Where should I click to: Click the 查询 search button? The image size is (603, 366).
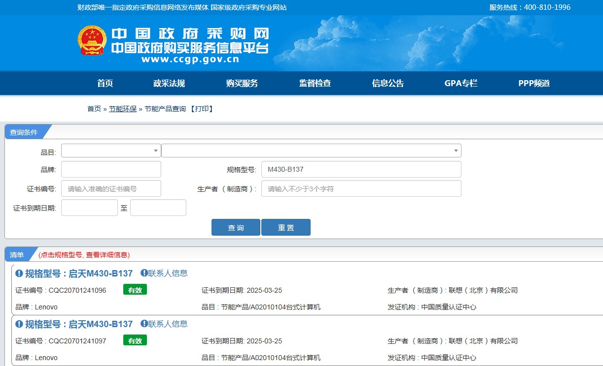point(236,227)
